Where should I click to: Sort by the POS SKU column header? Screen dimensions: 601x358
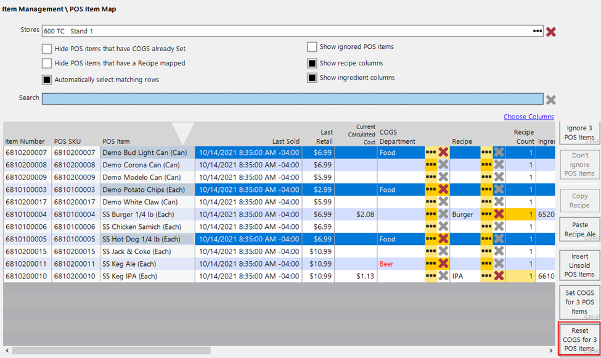(67, 141)
